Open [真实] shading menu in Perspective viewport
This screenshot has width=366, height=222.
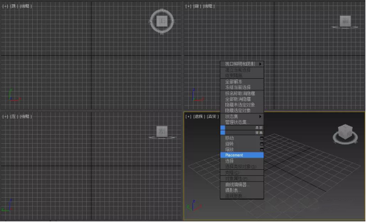[x=212, y=116]
